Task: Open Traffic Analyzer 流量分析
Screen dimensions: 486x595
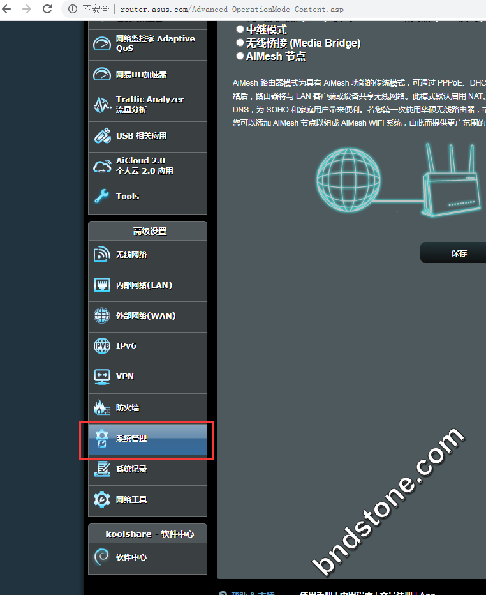Action: click(x=147, y=106)
